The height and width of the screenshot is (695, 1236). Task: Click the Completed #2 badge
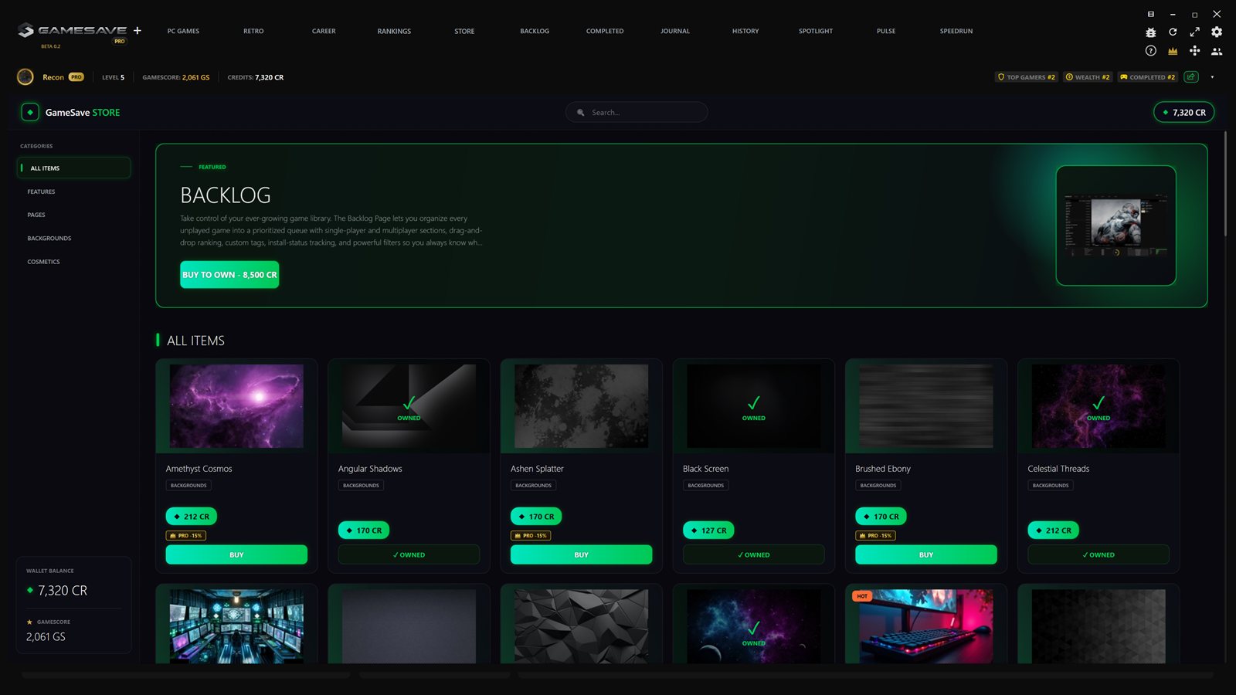[1147, 77]
